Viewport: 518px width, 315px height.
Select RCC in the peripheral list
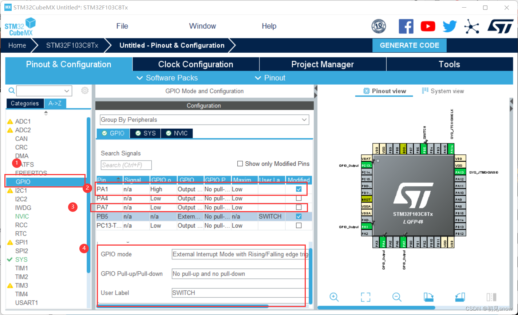pos(21,225)
